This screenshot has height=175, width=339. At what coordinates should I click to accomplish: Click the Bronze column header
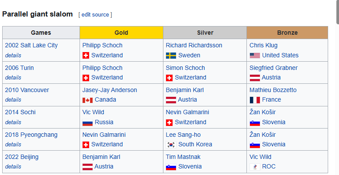coord(287,33)
